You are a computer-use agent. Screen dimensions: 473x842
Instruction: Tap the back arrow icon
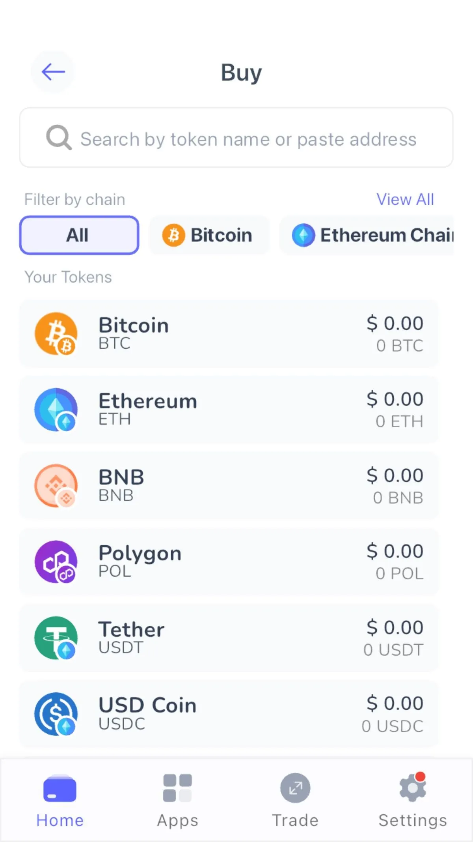coord(53,72)
